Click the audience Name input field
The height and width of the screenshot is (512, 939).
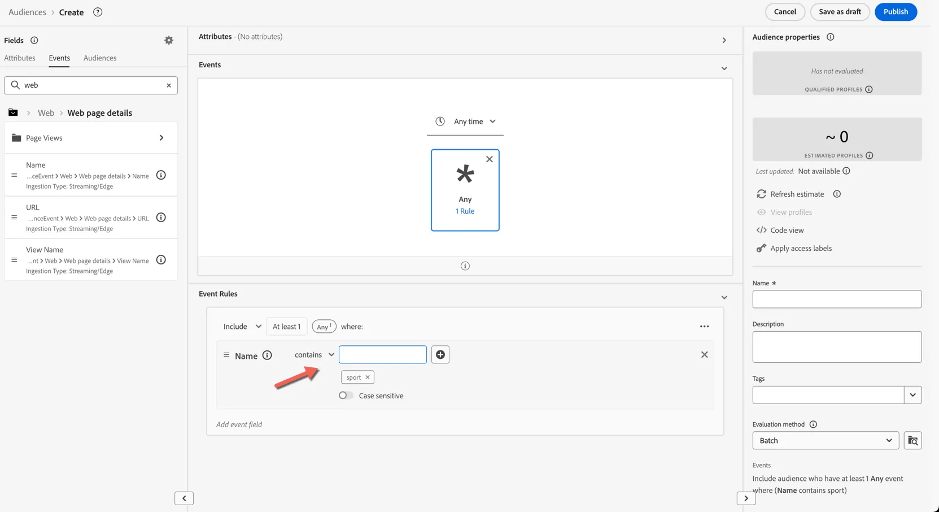tap(837, 300)
